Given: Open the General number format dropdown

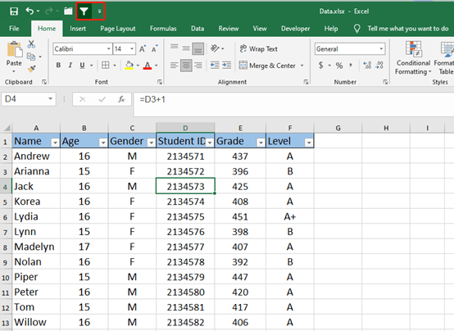Looking at the screenshot, I should [x=381, y=49].
